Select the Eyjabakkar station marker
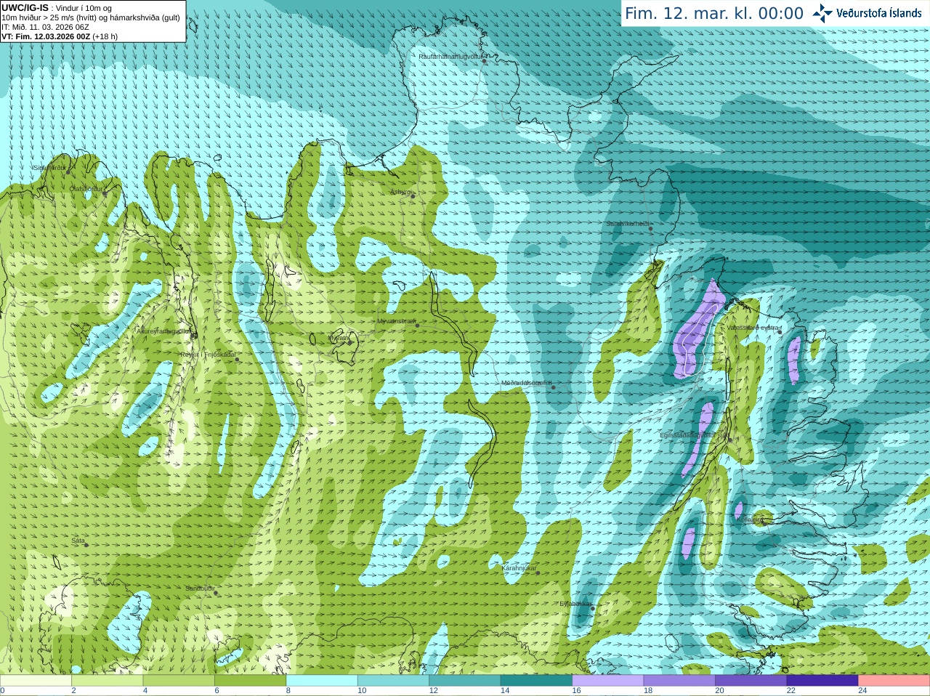 tap(593, 608)
